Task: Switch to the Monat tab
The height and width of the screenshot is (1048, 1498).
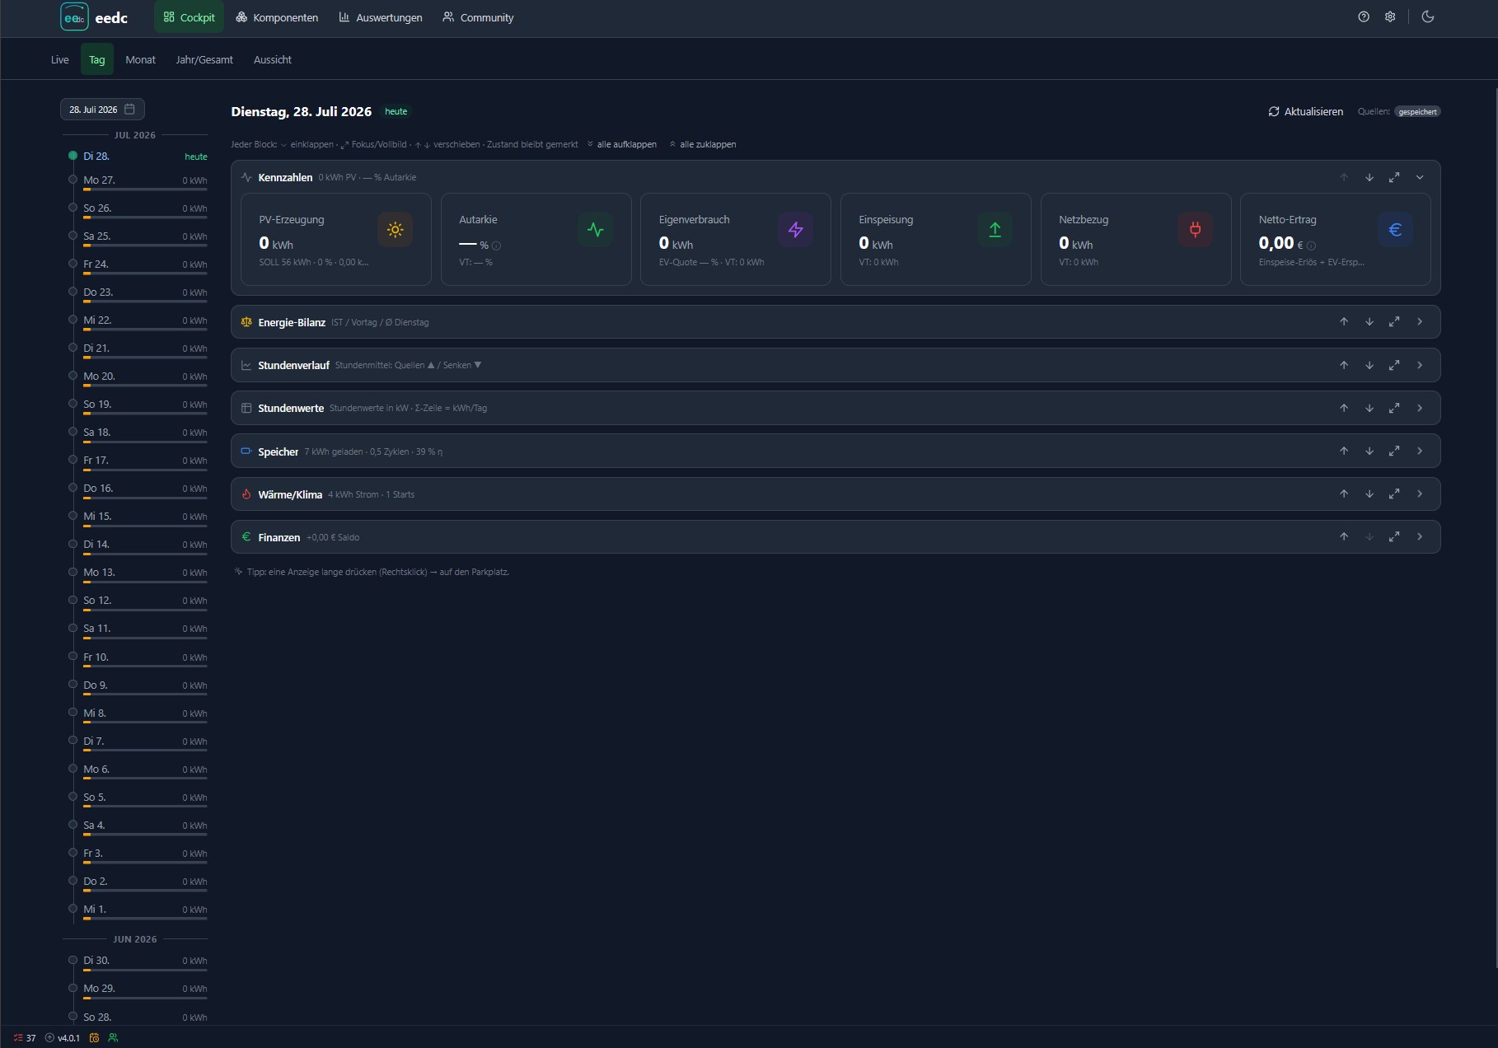Action: 140,59
